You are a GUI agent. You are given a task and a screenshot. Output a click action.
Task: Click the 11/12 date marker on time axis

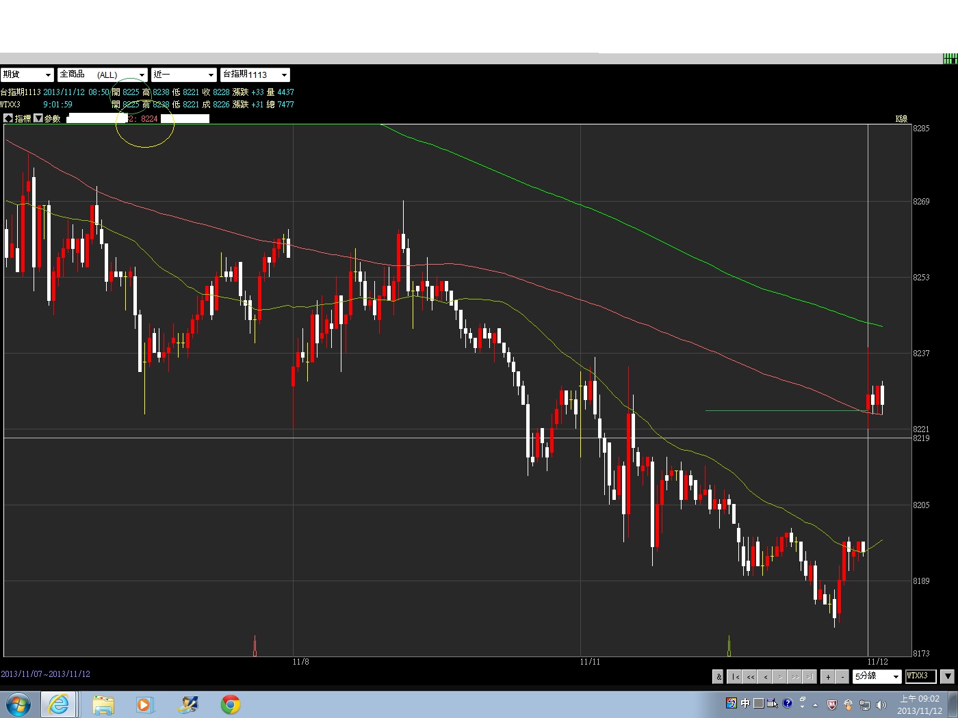[x=877, y=661]
